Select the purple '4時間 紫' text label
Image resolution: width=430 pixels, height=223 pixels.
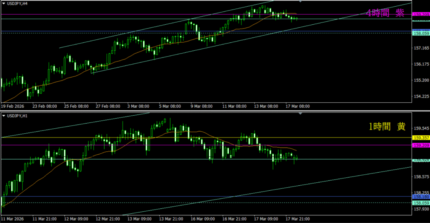point(385,13)
